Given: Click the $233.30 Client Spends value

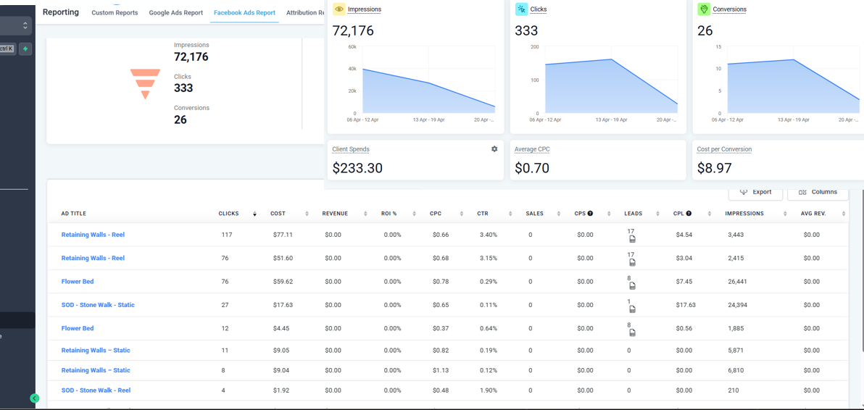Looking at the screenshot, I should click(357, 168).
